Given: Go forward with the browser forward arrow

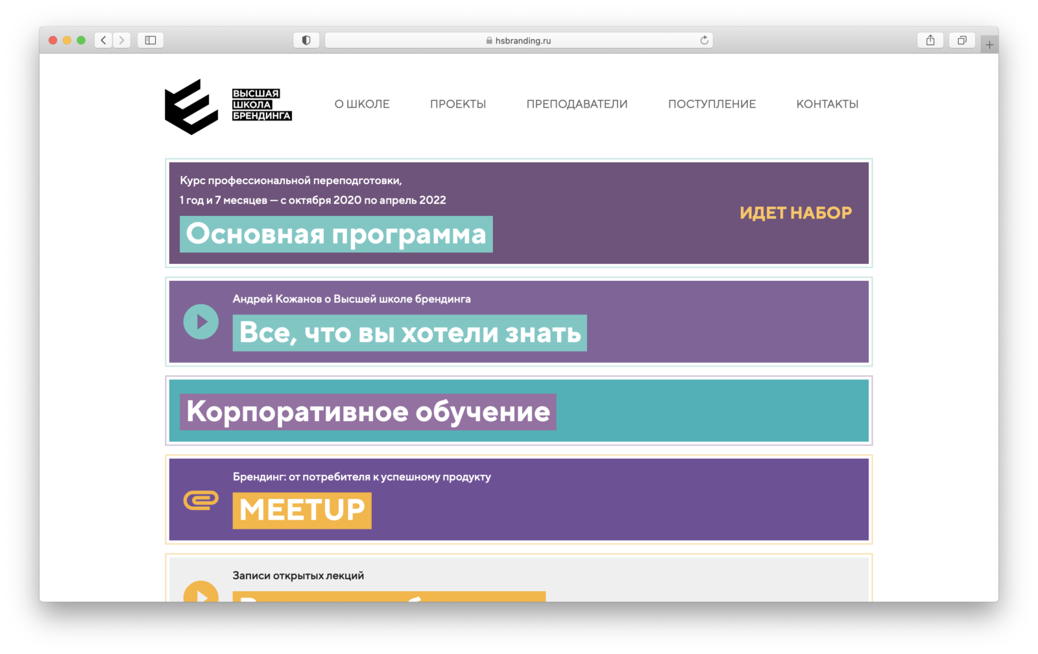Looking at the screenshot, I should pos(121,40).
